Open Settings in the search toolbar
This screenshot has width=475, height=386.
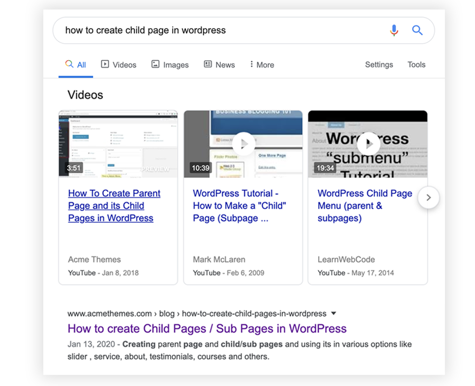379,64
